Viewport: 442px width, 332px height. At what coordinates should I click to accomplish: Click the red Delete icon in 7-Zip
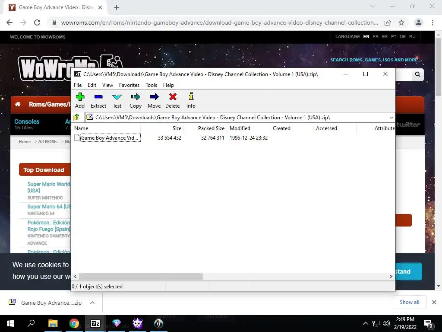click(x=173, y=100)
